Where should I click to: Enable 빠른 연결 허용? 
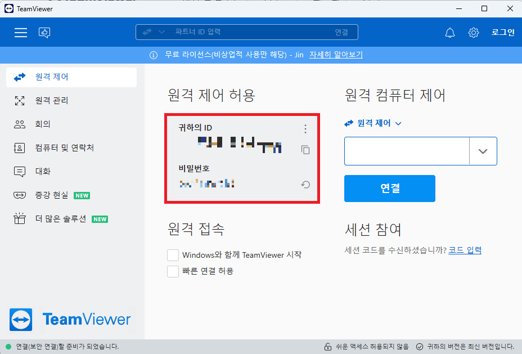coord(173,270)
